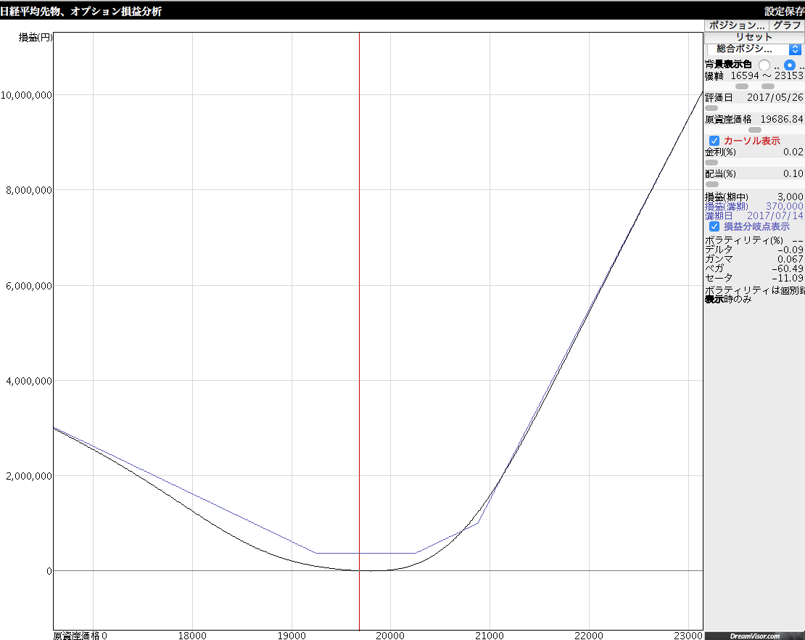Screen dimensions: 805x640
Task: Click the right 横軸 range slider handle
Action: (768, 86)
